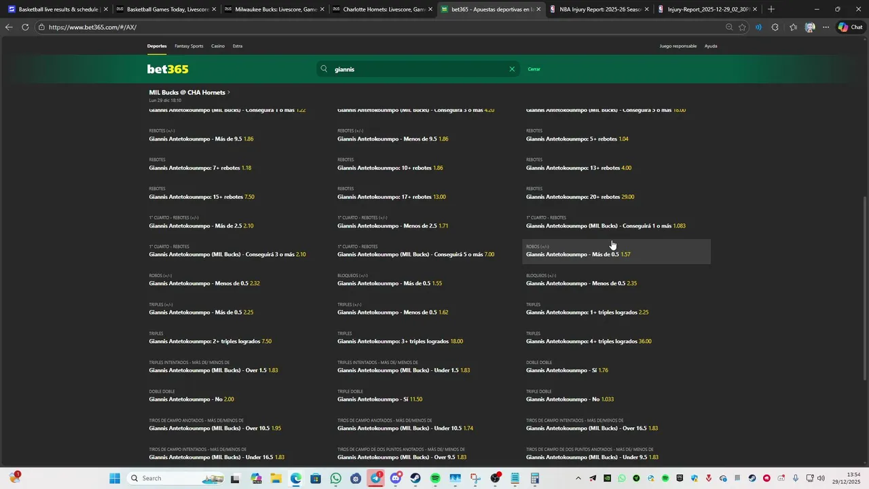869x489 pixels.
Task: Pick 5+ rebotes at 1.04
Action: [577, 139]
